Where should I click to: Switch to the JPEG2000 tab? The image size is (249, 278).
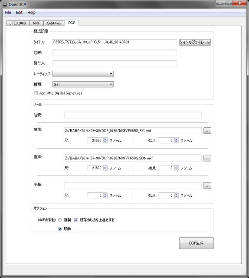click(x=17, y=23)
